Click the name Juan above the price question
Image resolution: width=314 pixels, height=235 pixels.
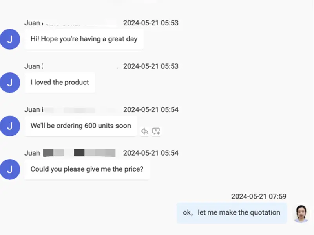point(32,153)
